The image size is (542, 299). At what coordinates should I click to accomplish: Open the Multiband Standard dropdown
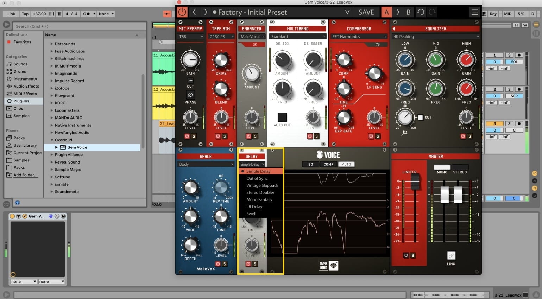pyautogui.click(x=298, y=37)
